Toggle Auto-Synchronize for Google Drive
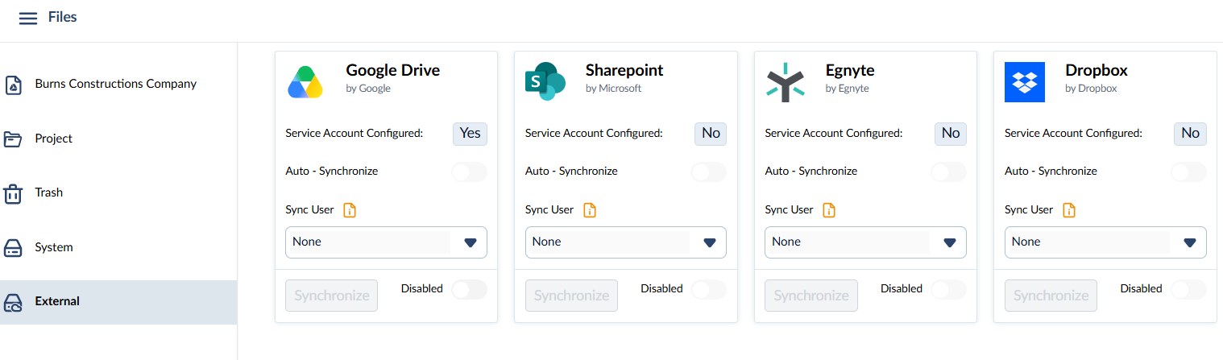1223x360 pixels. click(469, 172)
